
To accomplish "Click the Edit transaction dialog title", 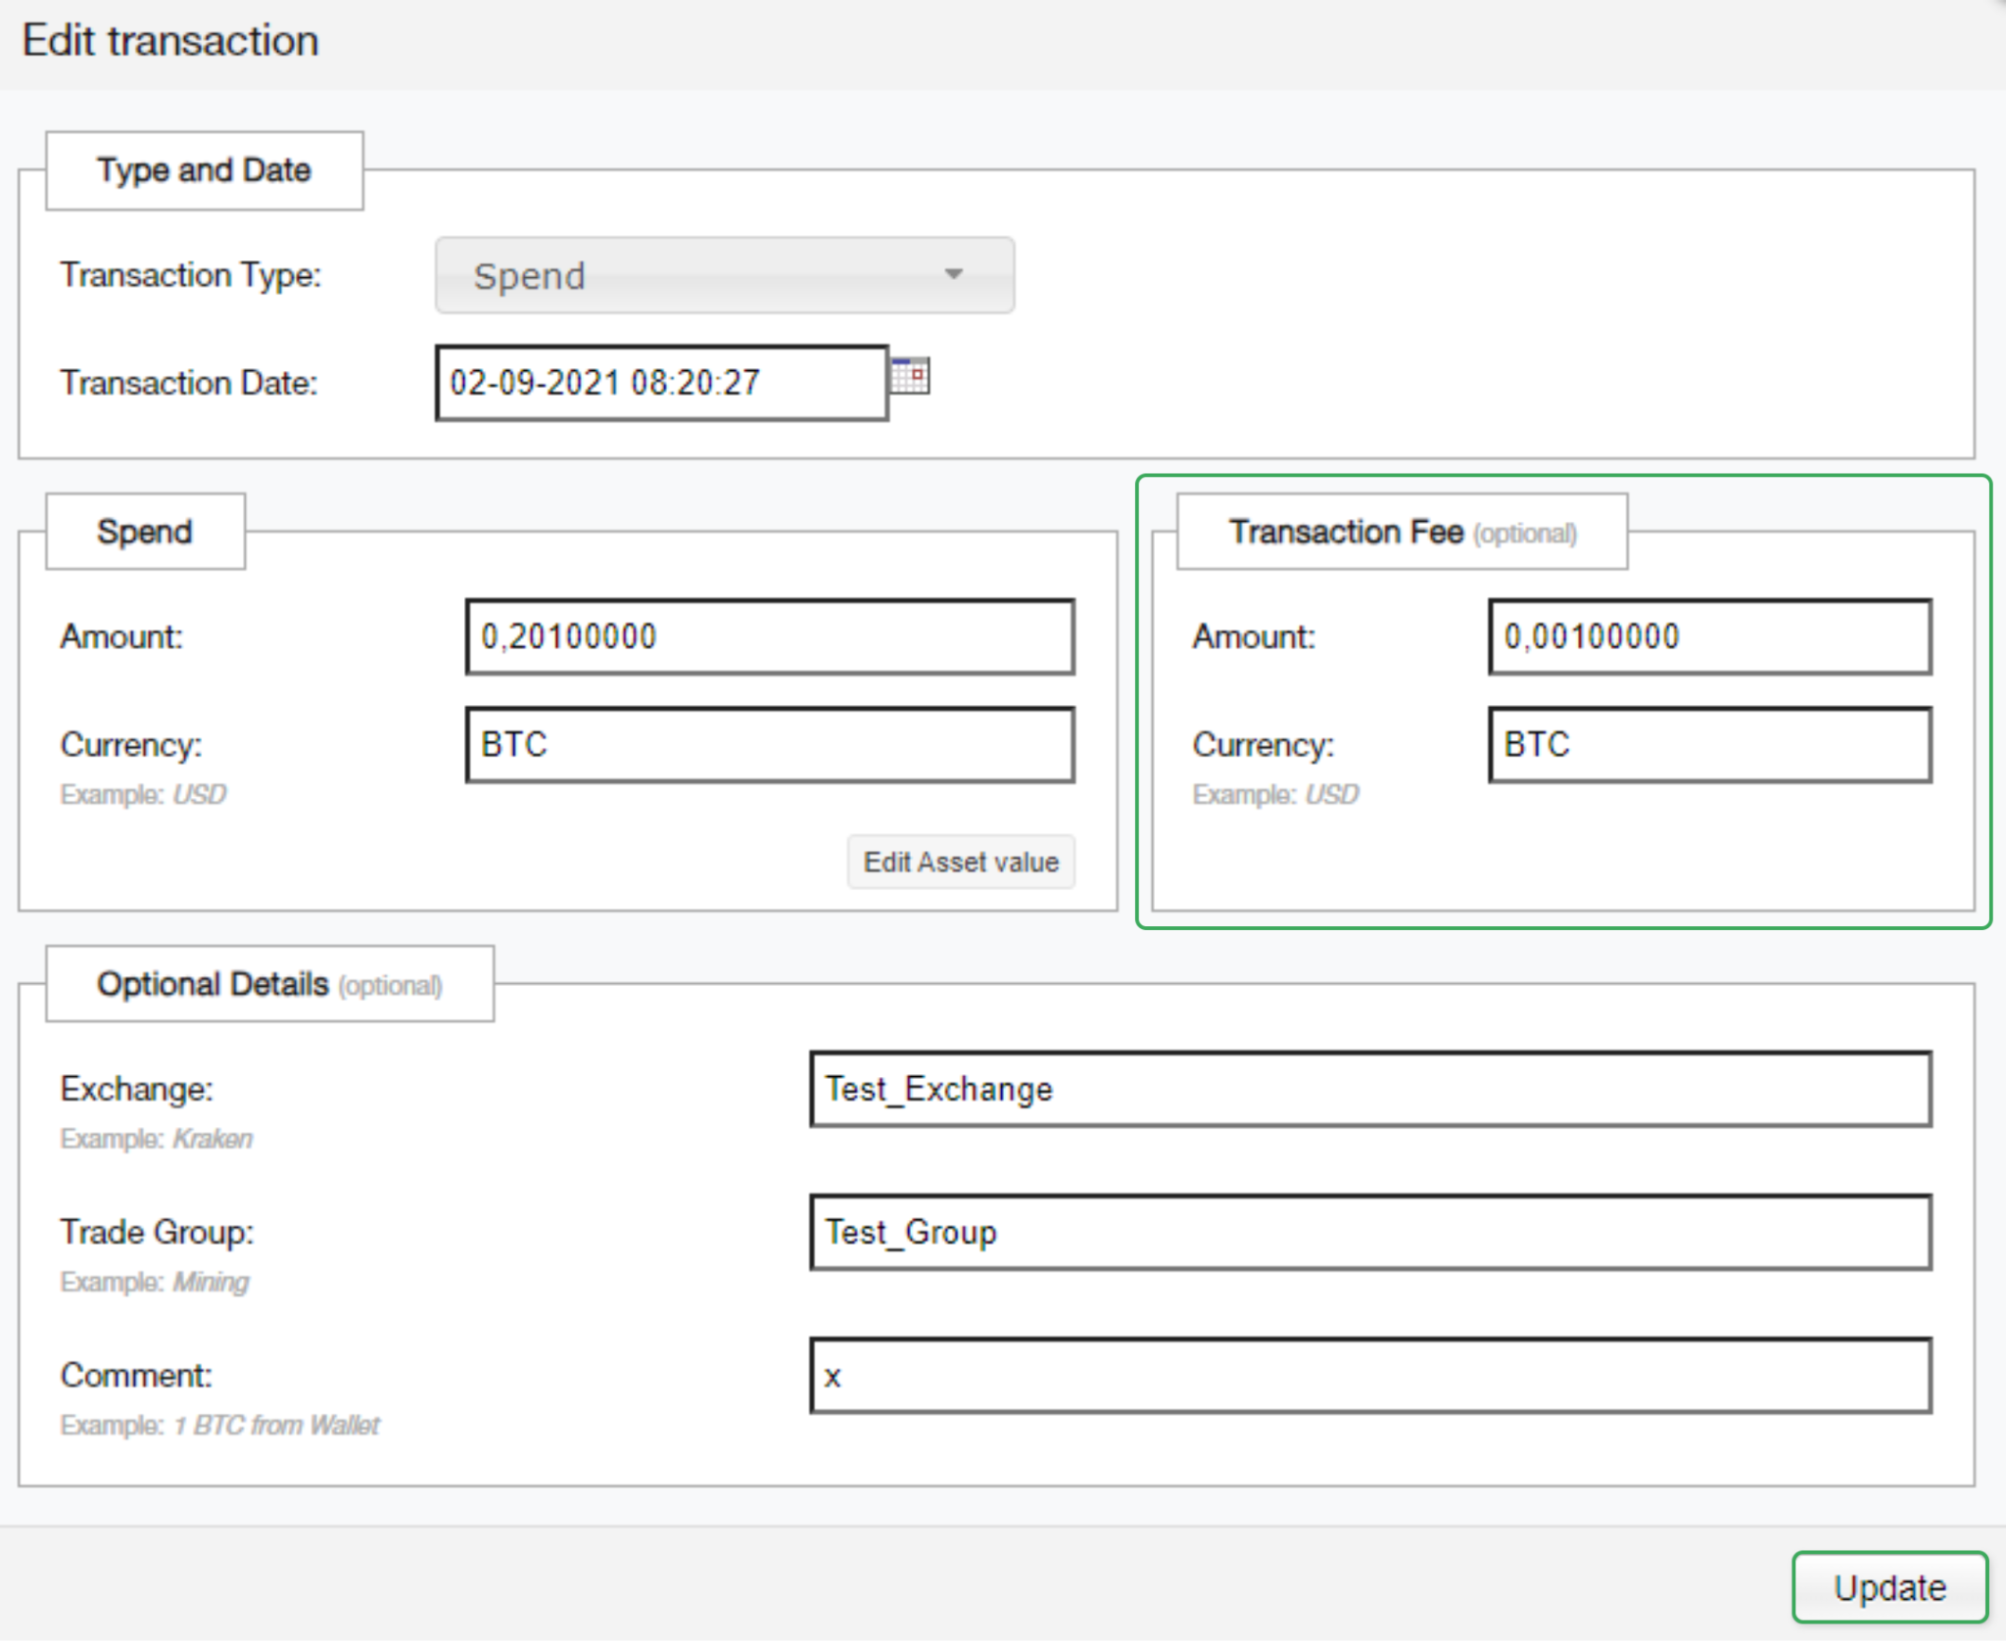I will point(170,41).
